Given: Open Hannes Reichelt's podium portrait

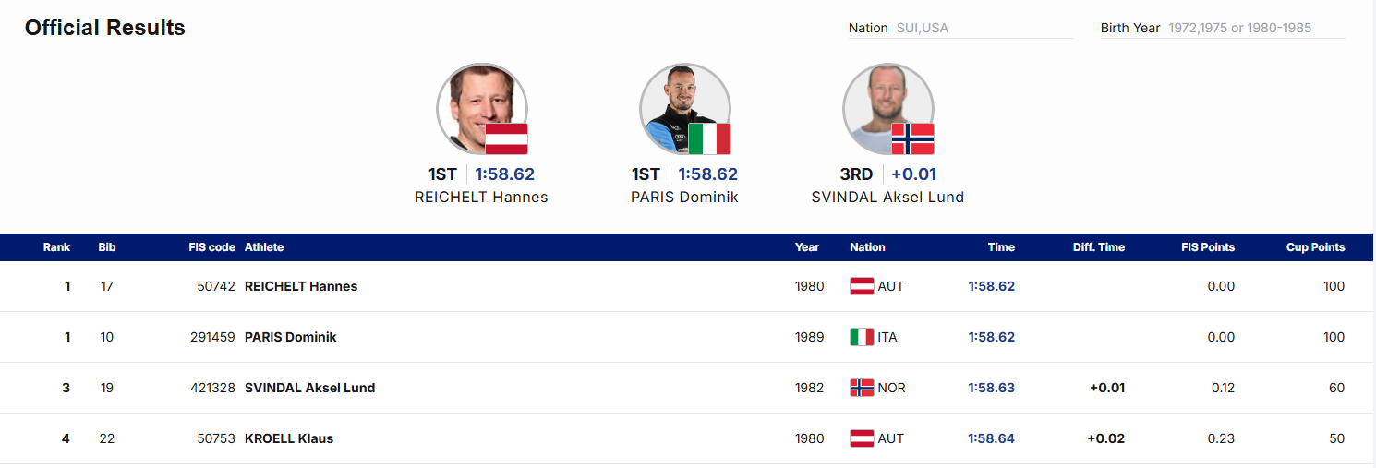Looking at the screenshot, I should click(476, 103).
